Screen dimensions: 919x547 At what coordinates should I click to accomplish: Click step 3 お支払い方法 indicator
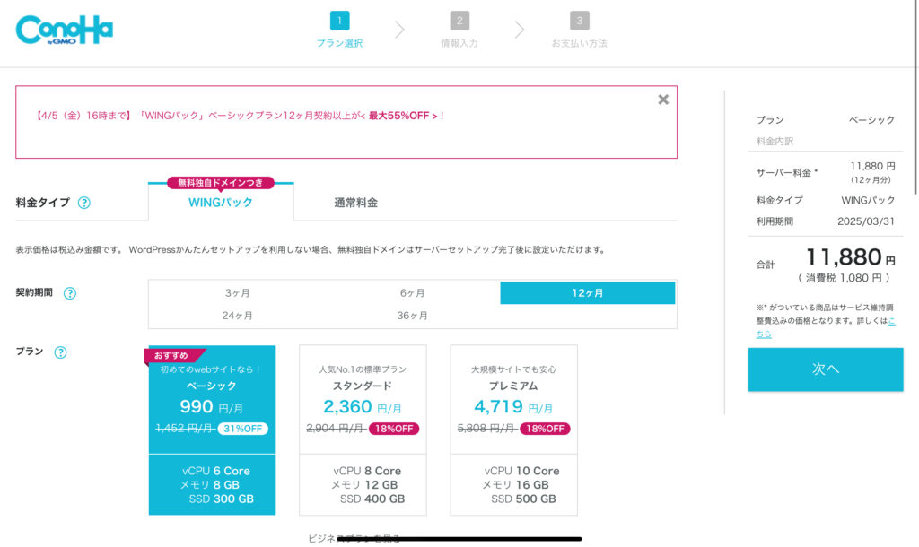579,30
